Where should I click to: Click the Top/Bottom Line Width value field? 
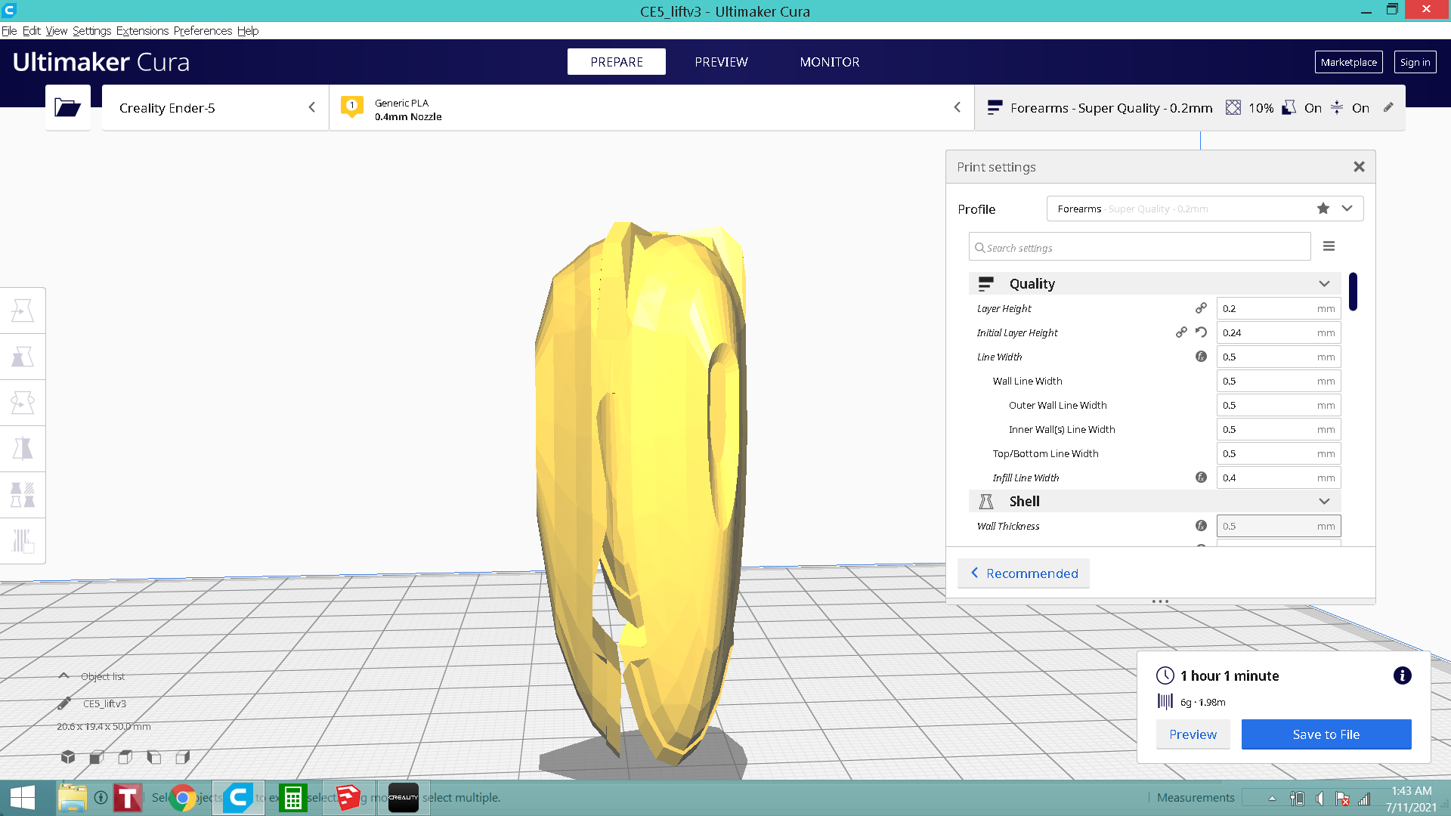1278,453
